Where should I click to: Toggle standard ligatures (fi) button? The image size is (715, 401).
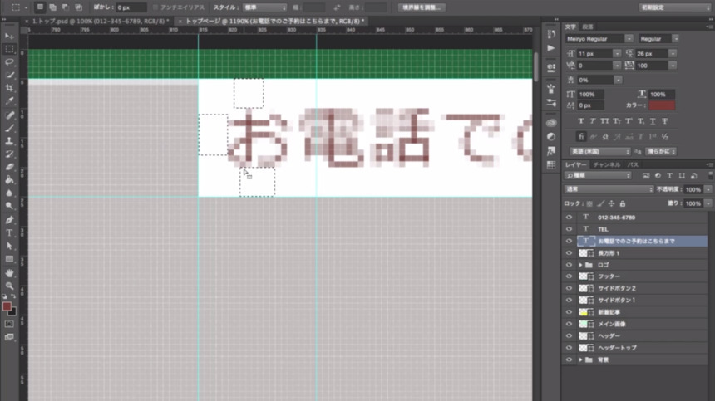coord(581,136)
